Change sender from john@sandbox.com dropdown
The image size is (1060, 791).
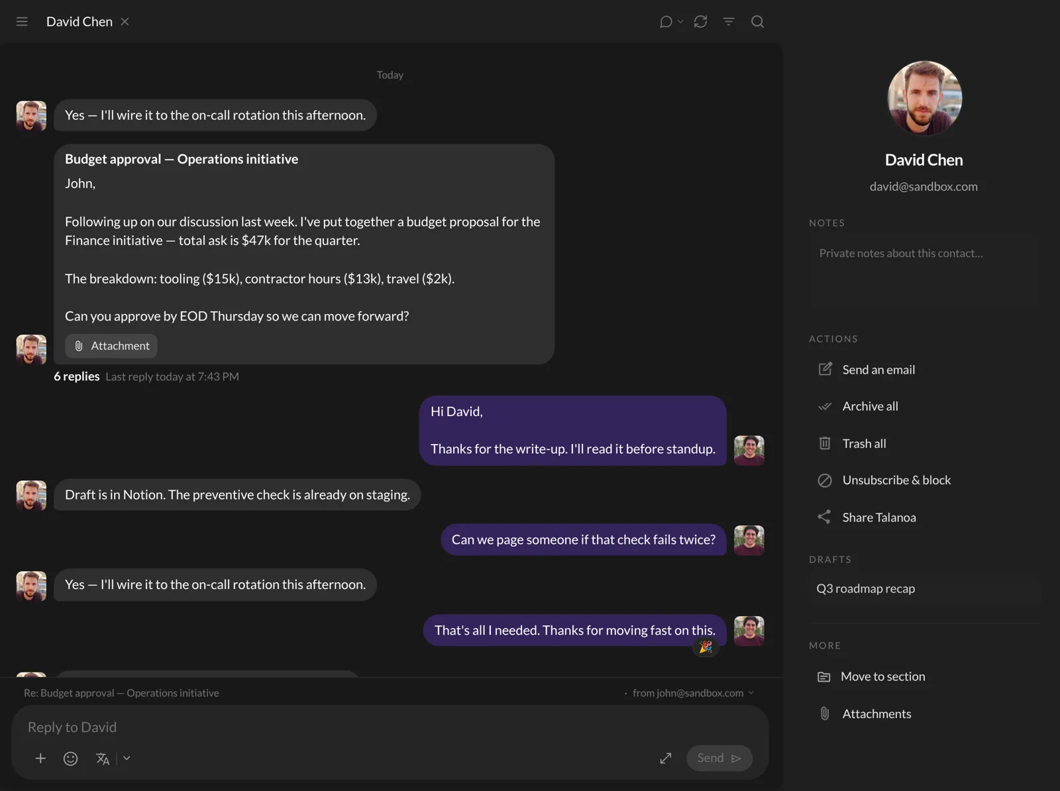[x=693, y=693]
